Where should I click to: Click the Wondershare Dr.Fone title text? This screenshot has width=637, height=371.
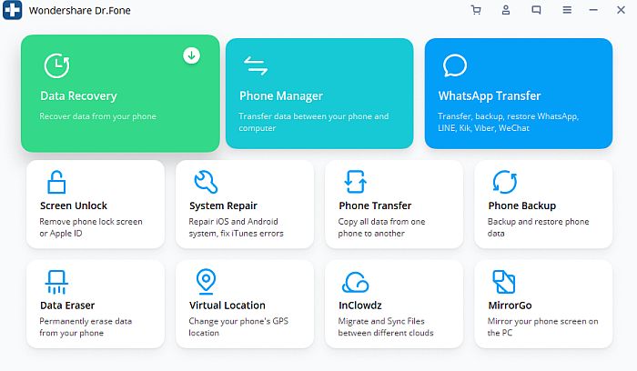point(80,11)
